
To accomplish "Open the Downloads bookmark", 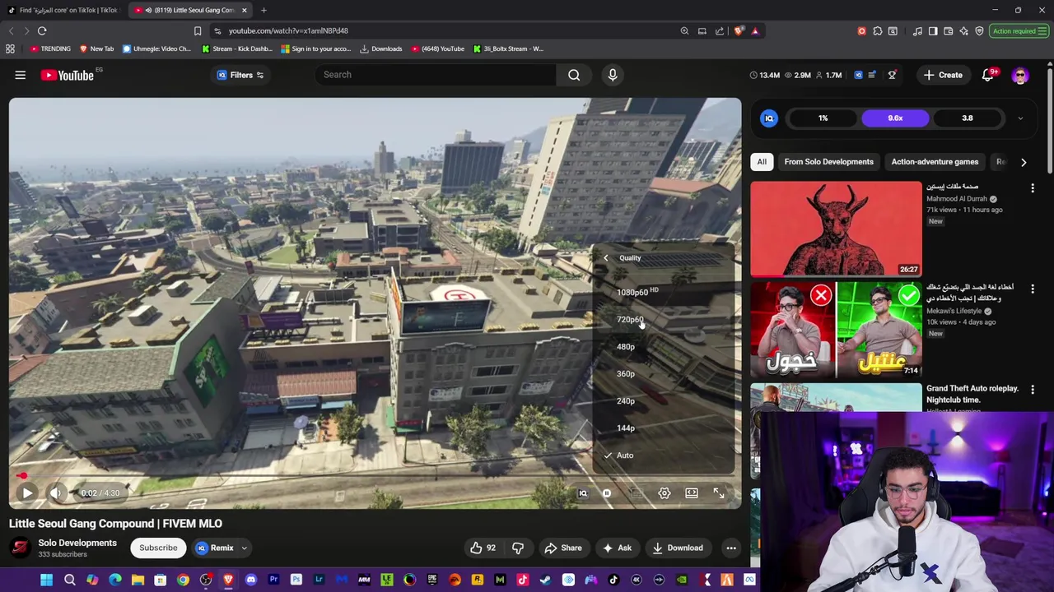I will pyautogui.click(x=381, y=49).
